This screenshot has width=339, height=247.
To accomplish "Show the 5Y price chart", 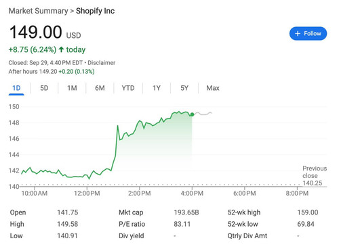I will coord(184,88).
